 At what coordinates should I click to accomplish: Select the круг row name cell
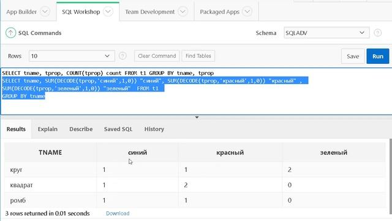tap(50, 169)
